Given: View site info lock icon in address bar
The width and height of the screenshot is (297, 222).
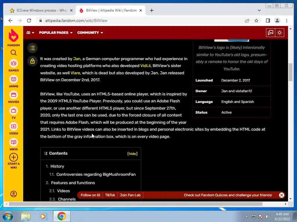Looking at the screenshot, I should (x=41, y=21).
